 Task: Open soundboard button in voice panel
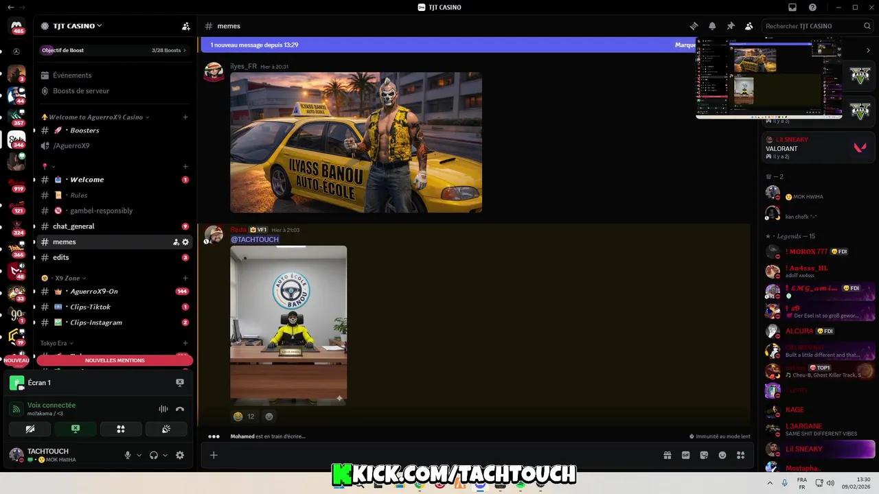166,429
